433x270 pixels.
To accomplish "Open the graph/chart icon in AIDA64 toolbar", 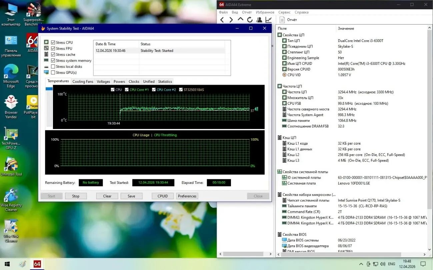I will tap(268, 20).
